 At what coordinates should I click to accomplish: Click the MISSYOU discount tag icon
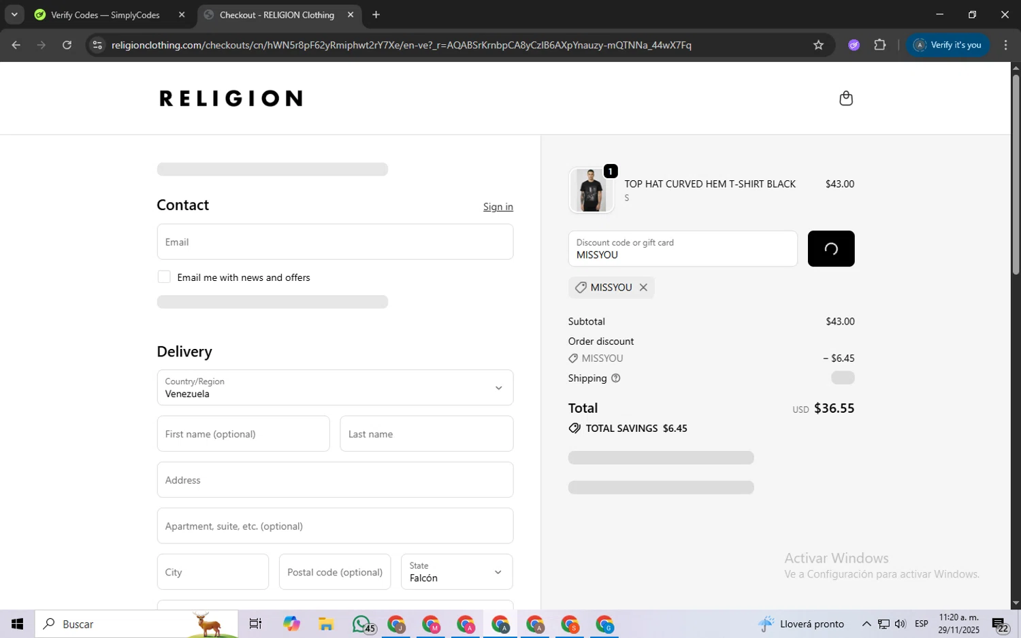(581, 288)
